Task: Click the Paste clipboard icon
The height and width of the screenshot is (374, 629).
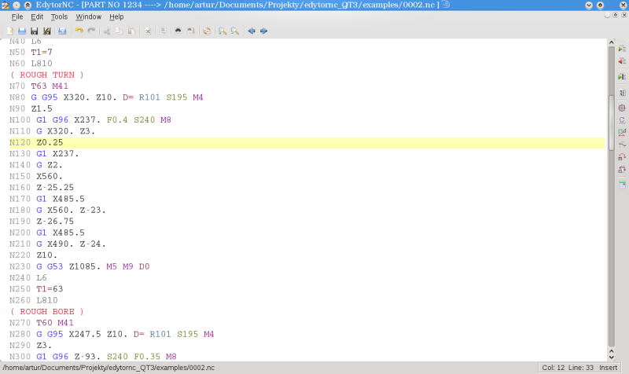Action: [131, 31]
